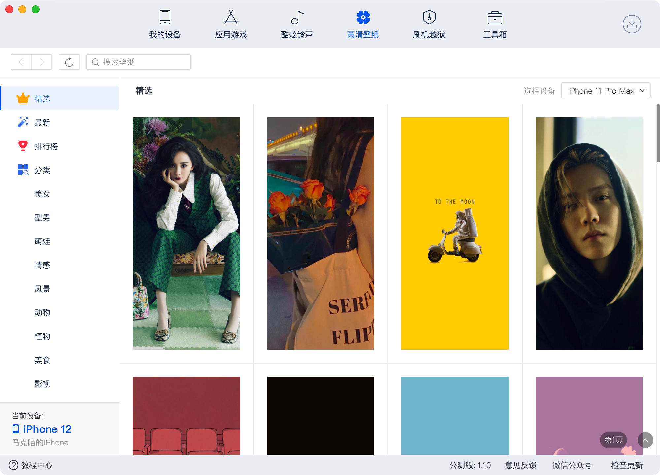
Task: Click the refresh button
Action: (69, 62)
